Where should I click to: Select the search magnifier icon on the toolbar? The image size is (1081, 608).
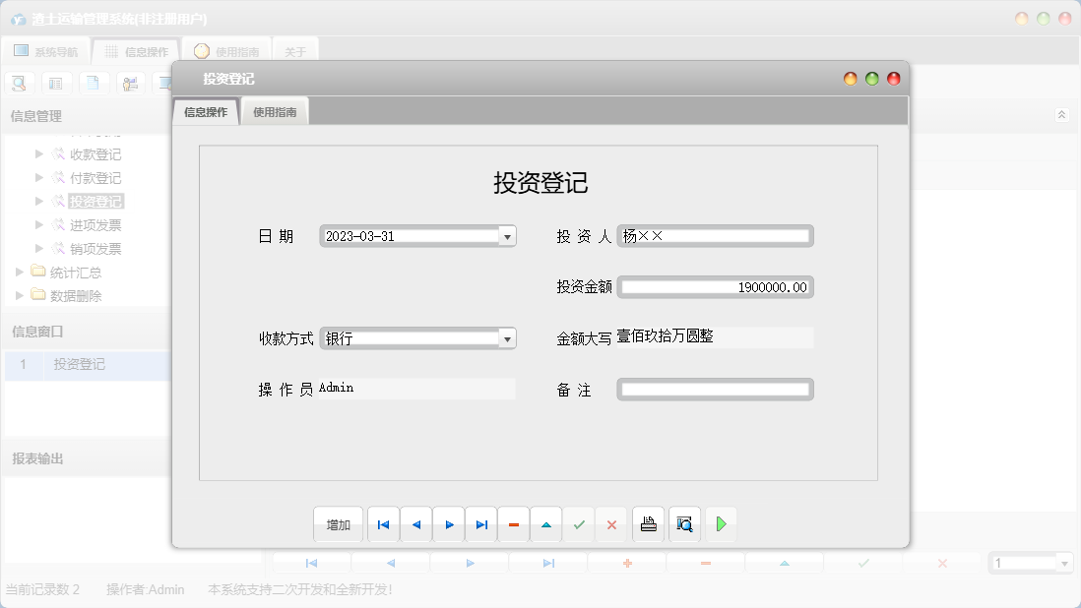click(x=19, y=83)
